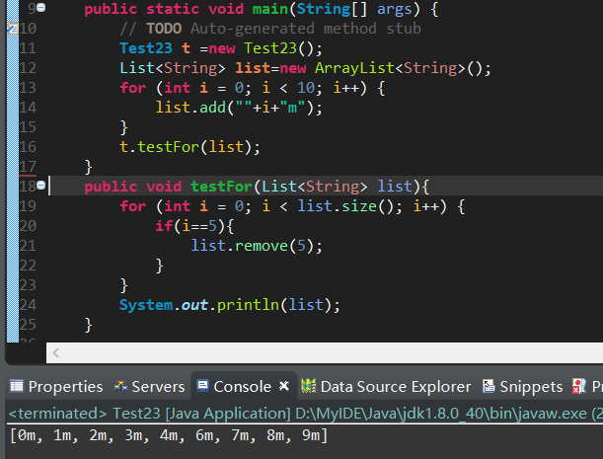603x459 pixels.
Task: Click the list.add statement on line 14
Action: point(239,108)
